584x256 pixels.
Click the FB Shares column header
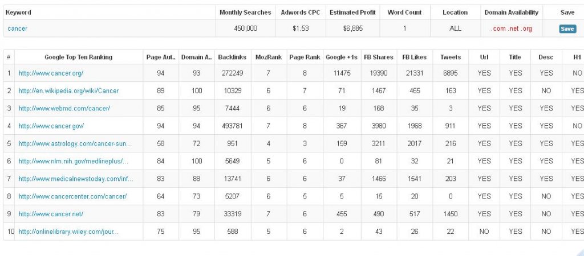[x=379, y=57]
